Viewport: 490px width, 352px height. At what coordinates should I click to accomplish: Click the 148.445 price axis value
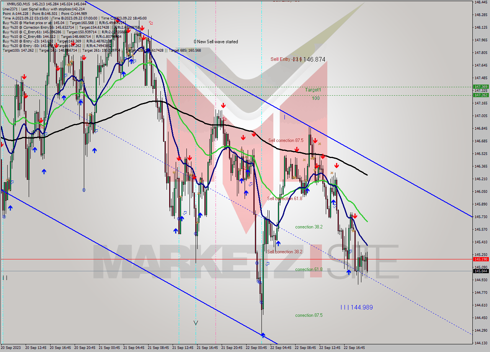(480, 2)
